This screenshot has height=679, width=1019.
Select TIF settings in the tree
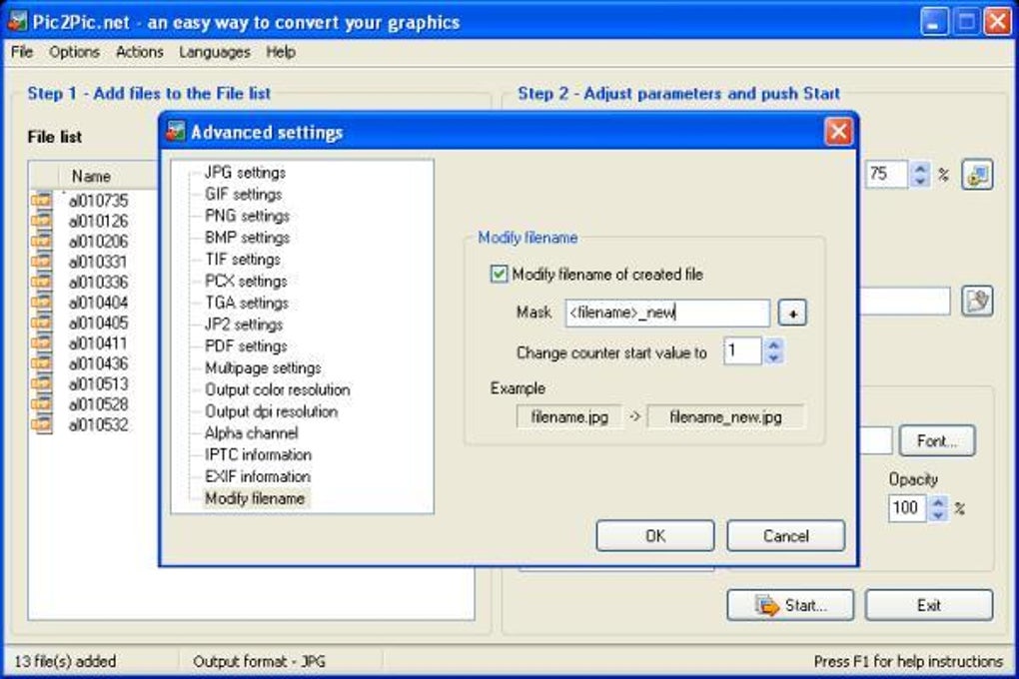pos(243,260)
